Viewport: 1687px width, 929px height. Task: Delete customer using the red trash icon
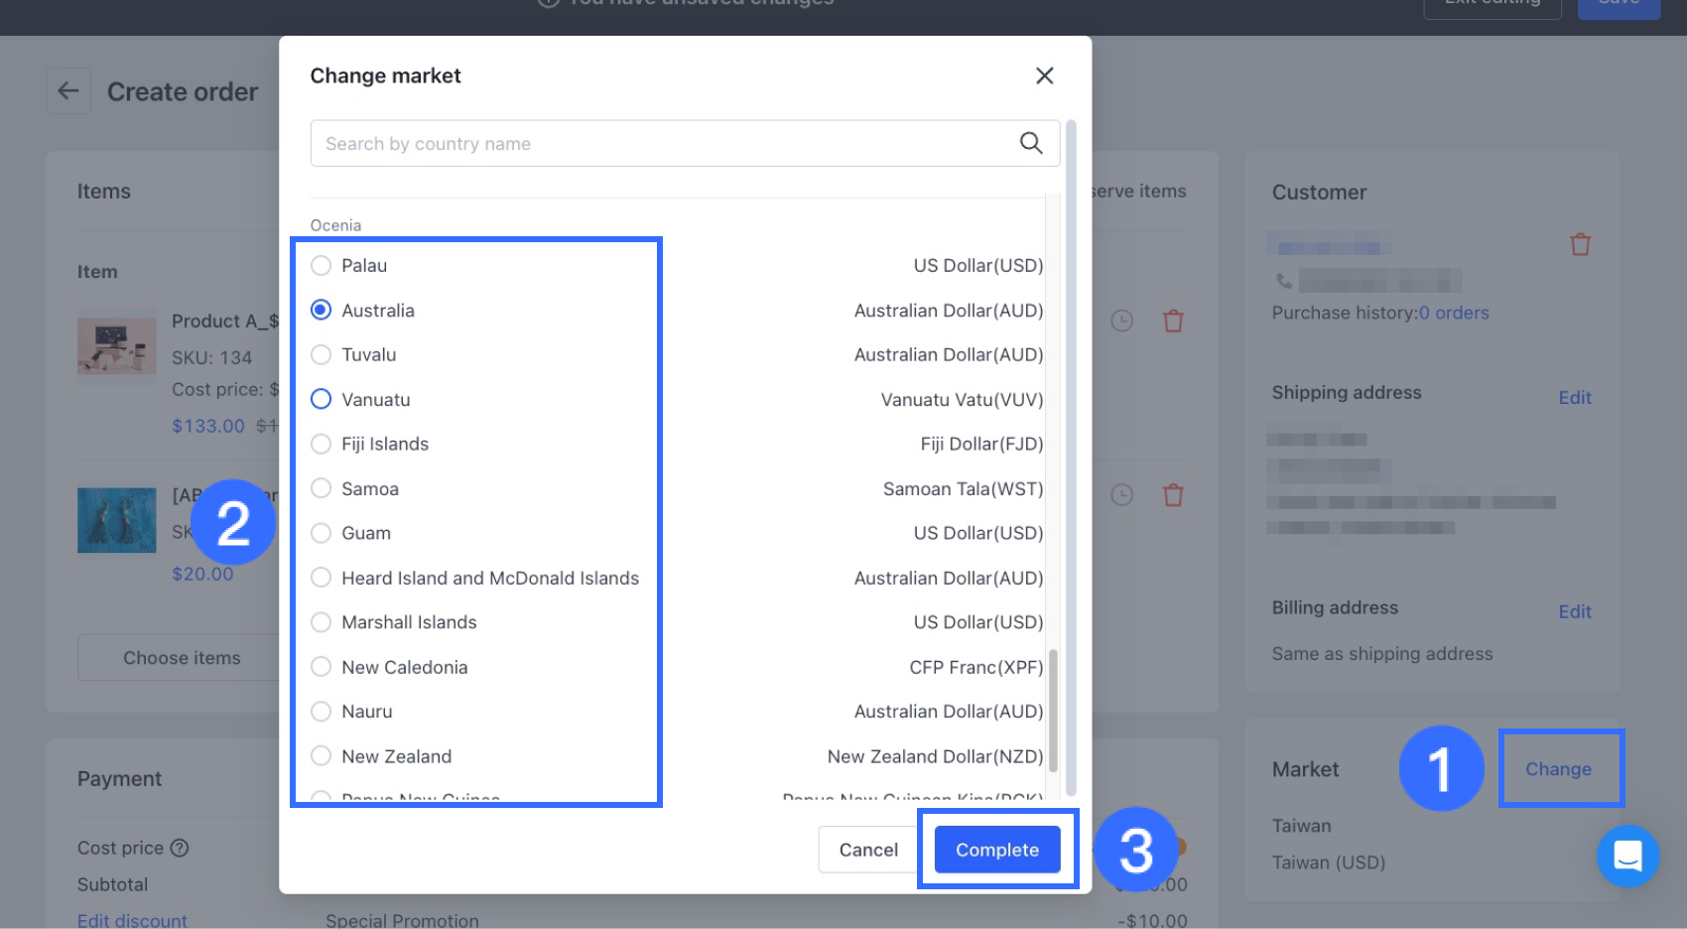coord(1580,244)
